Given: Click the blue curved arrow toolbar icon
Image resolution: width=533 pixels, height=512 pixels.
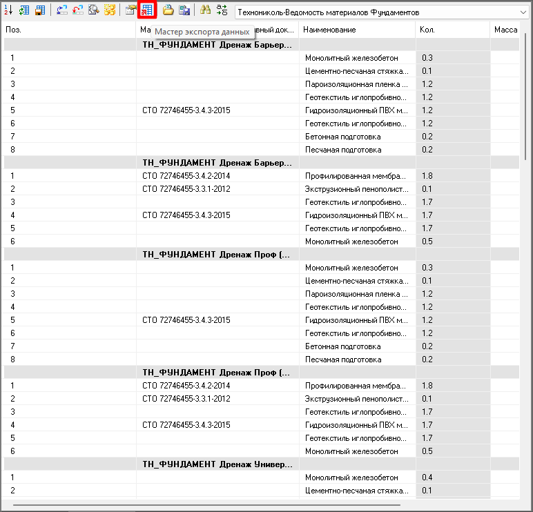Looking at the screenshot, I should pyautogui.click(x=62, y=10).
